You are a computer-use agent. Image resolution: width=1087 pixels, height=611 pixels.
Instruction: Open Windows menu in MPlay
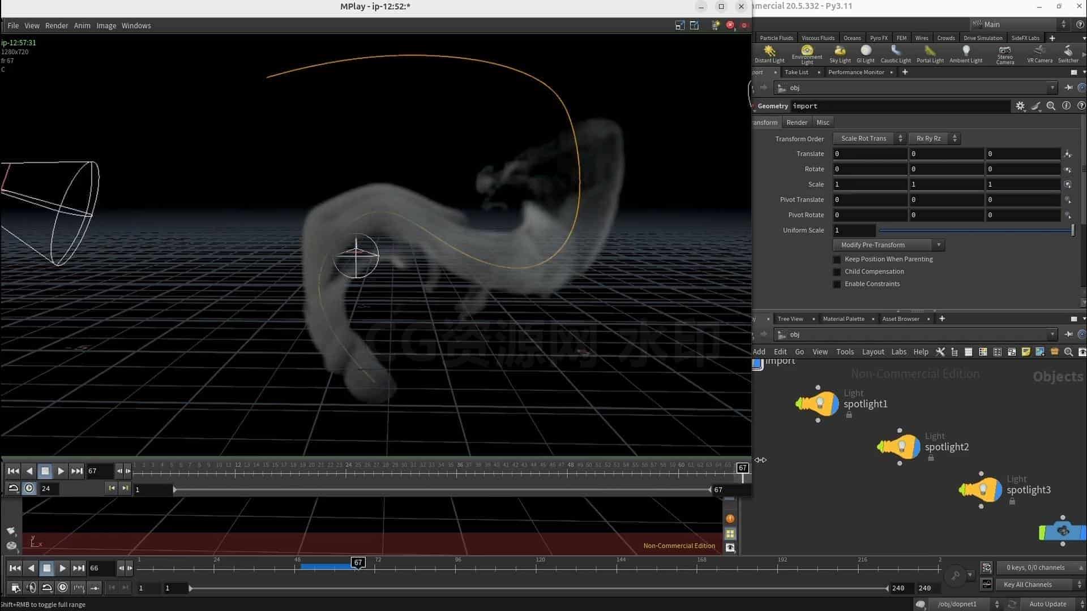point(136,25)
